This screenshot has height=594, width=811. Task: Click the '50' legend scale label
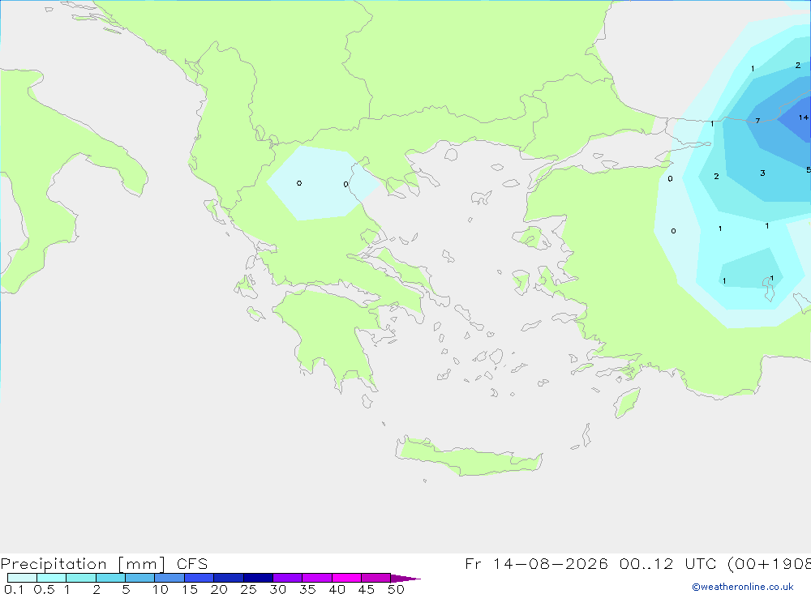(x=396, y=589)
